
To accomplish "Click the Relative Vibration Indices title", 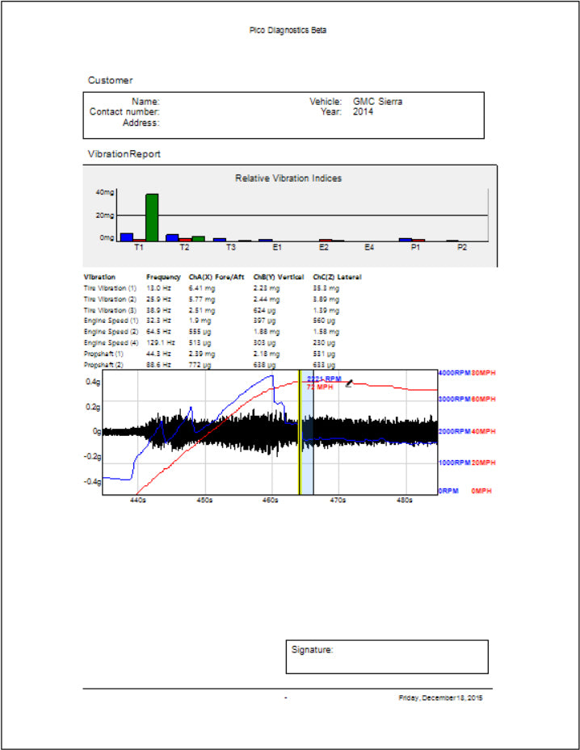I will 288,178.
